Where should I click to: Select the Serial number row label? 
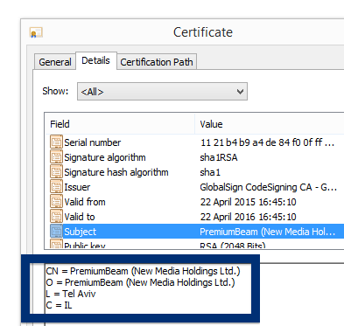(93, 142)
